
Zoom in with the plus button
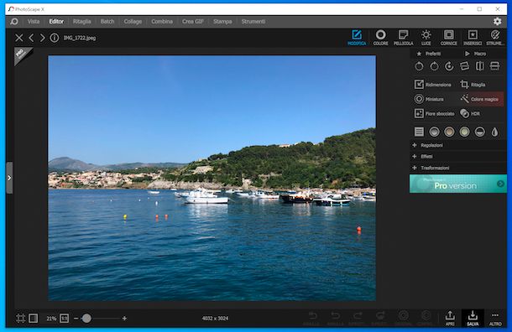(x=124, y=319)
